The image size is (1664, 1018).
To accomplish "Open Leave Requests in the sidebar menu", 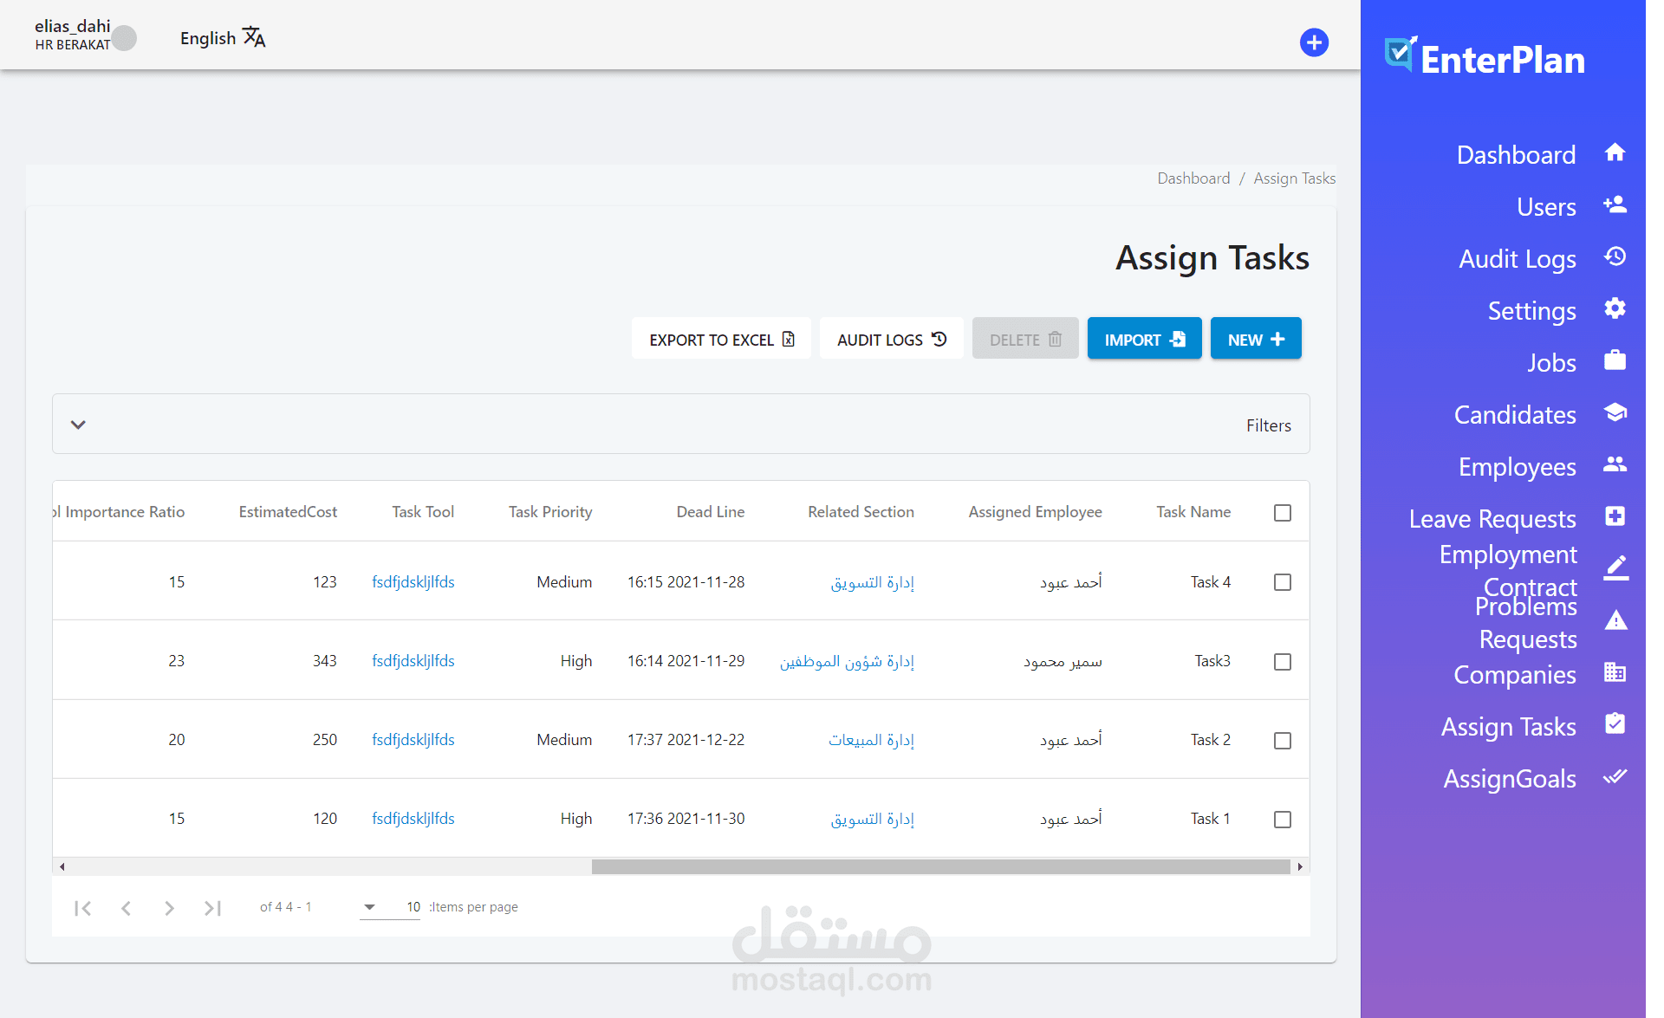I will point(1492,519).
